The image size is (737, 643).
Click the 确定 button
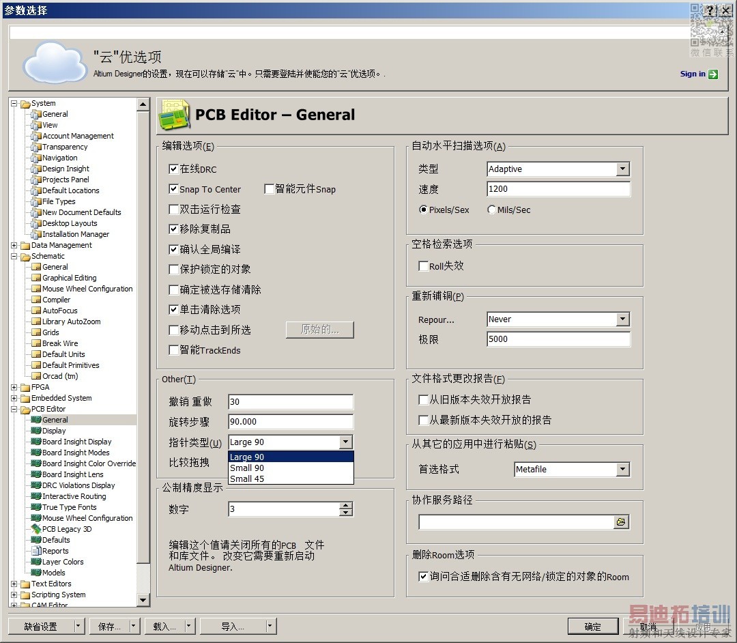tap(593, 627)
